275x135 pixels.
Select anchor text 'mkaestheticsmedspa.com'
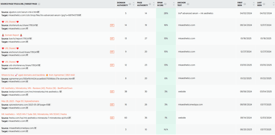[x=190, y=105]
